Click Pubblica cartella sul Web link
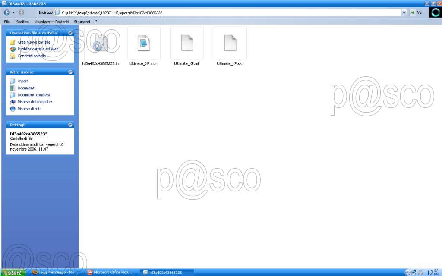Screen dimensions: 442x276 click(x=38, y=49)
